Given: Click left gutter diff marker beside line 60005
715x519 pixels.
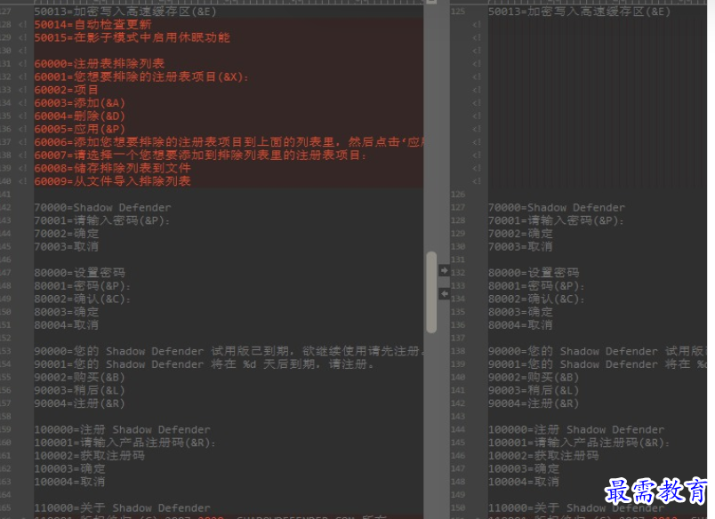Looking at the screenshot, I should point(22,129).
